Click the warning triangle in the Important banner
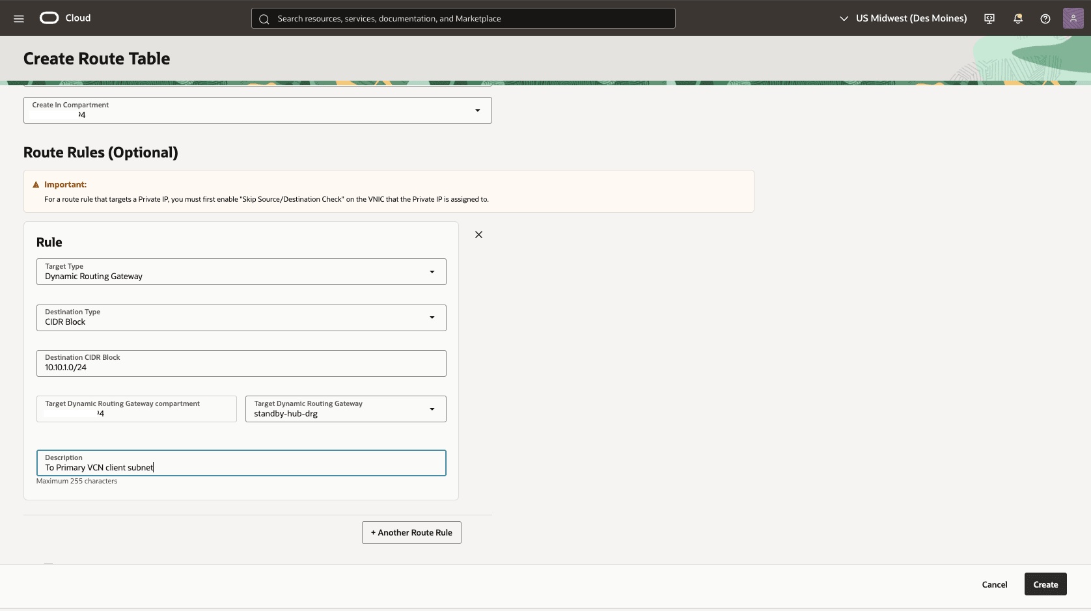Screen dimensions: 1091x611 36,184
